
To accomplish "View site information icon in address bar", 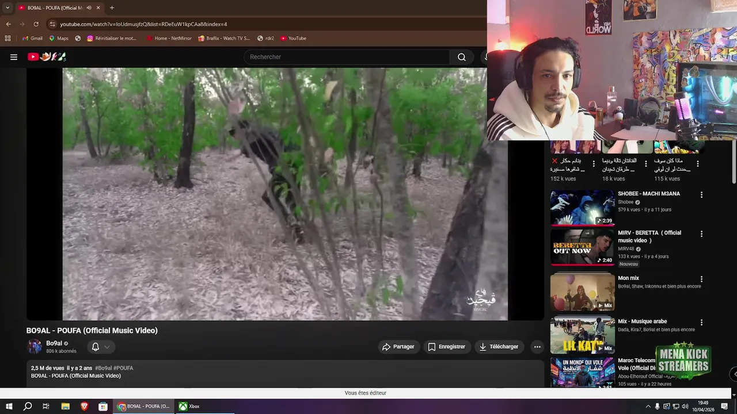I will click(52, 24).
